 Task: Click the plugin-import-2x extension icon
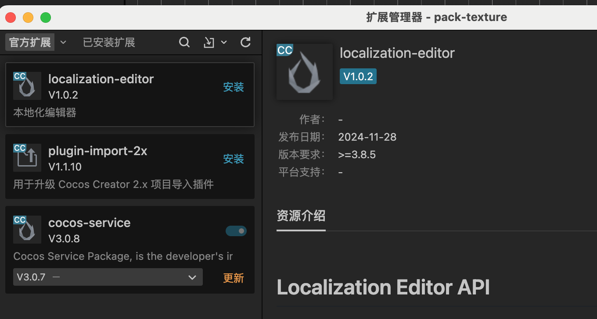click(x=27, y=158)
